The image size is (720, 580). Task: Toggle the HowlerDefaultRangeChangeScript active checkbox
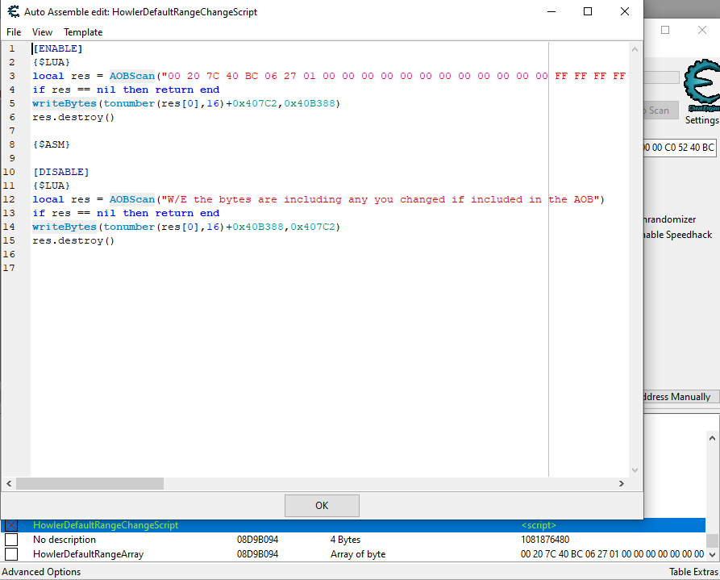(x=11, y=525)
